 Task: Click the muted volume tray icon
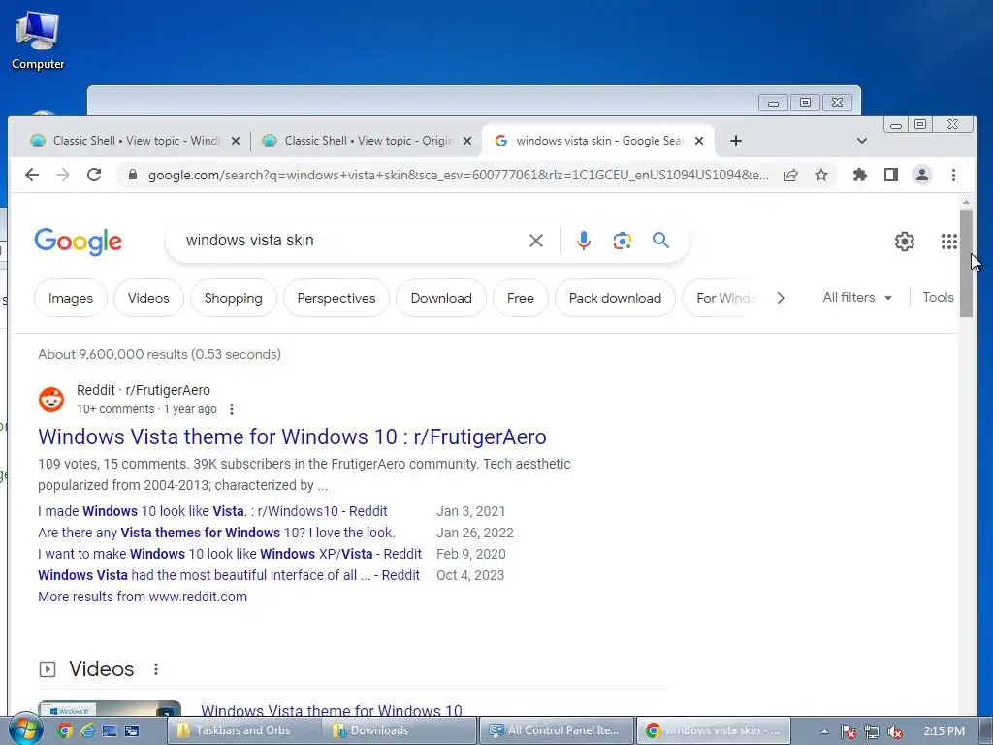[x=895, y=731]
